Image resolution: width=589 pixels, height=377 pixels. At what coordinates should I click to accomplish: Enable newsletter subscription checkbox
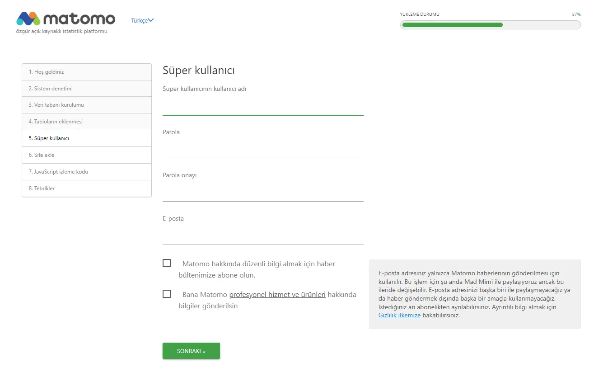point(167,263)
